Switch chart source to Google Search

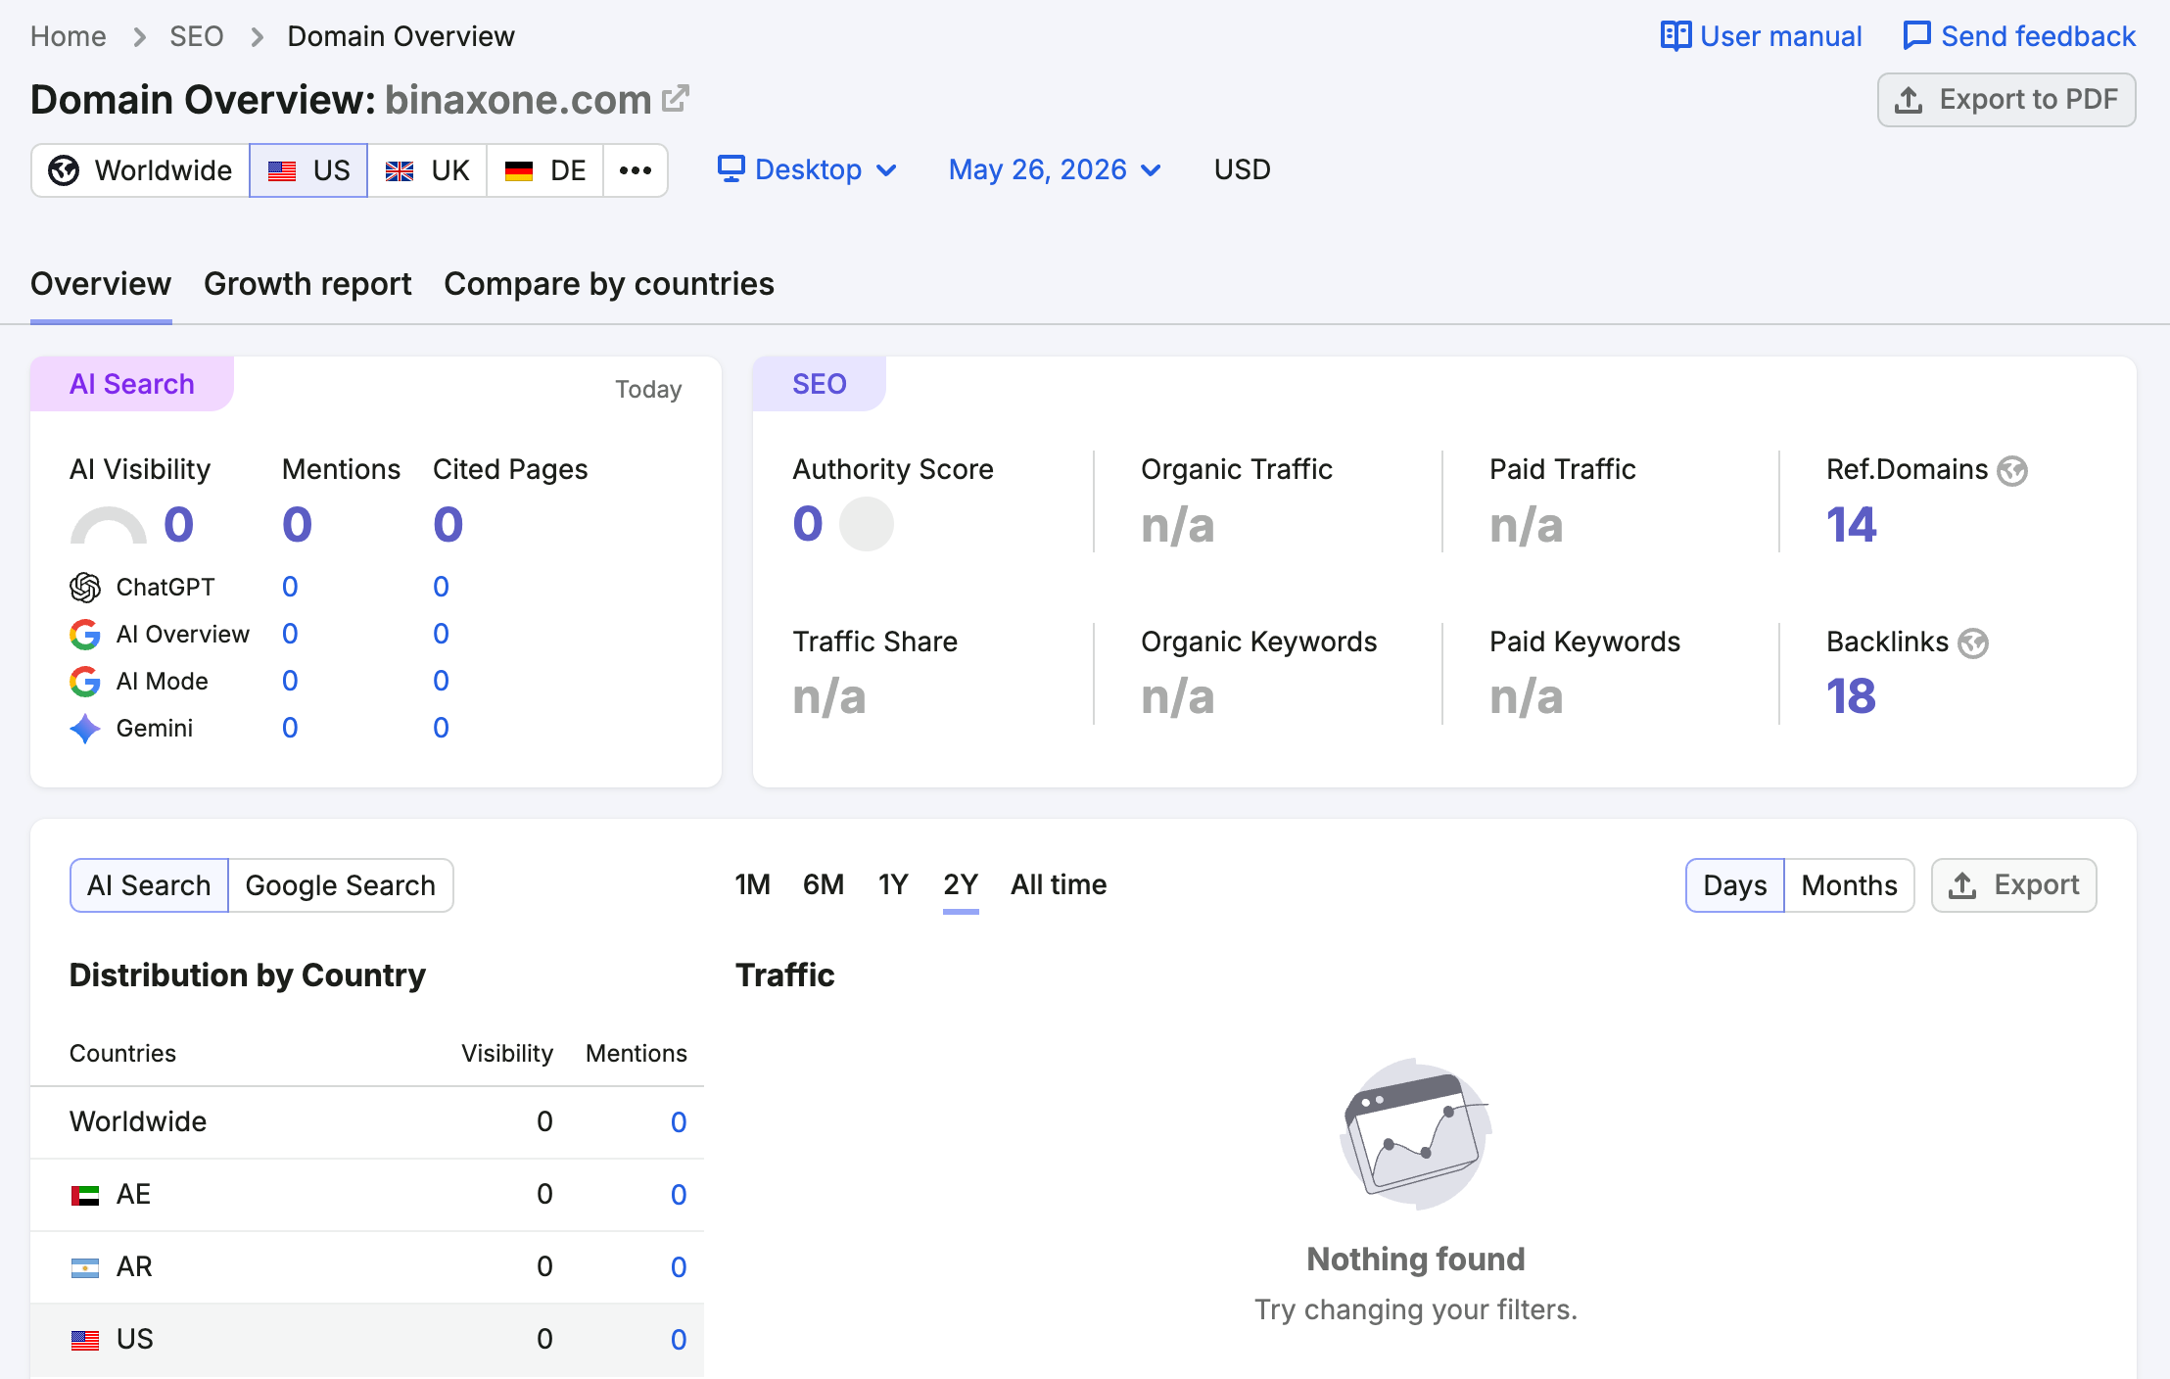coord(341,885)
